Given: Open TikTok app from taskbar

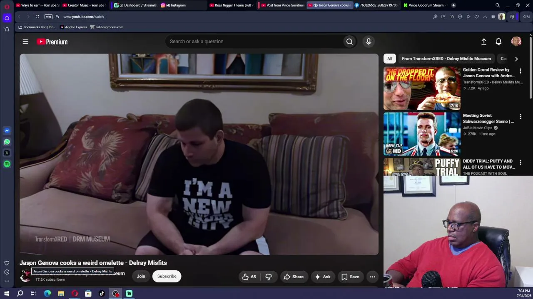Looking at the screenshot, I should pyautogui.click(x=102, y=294).
